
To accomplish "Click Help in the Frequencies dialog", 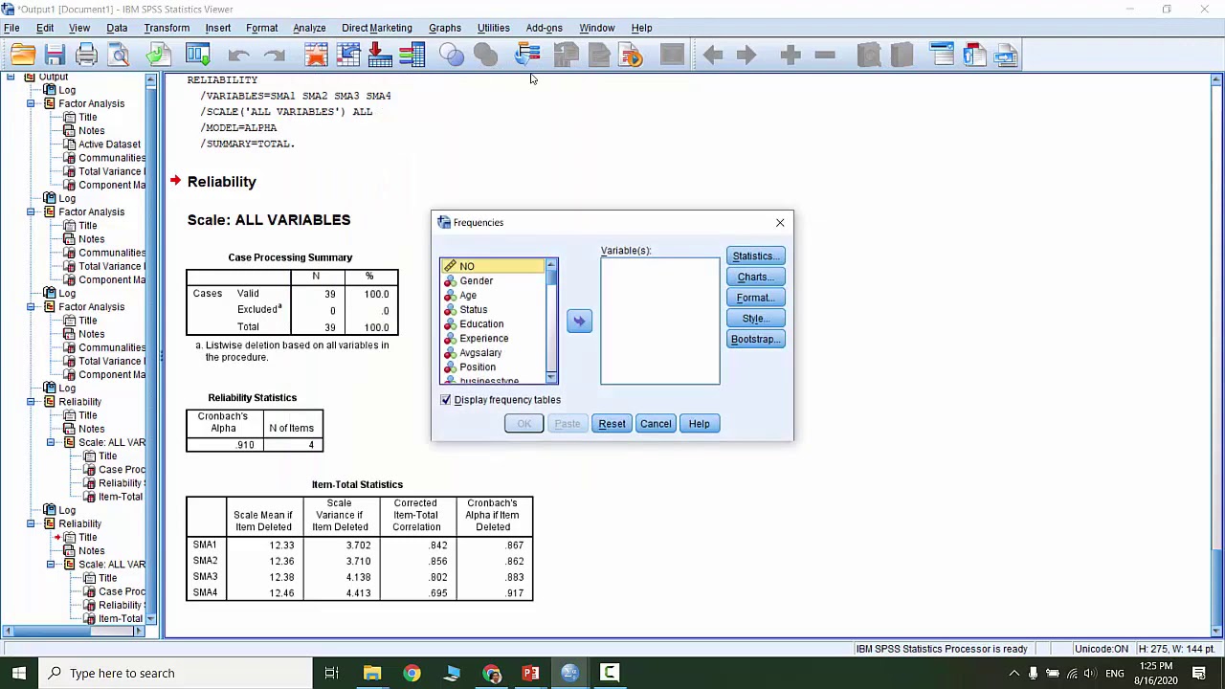I will pos(699,424).
